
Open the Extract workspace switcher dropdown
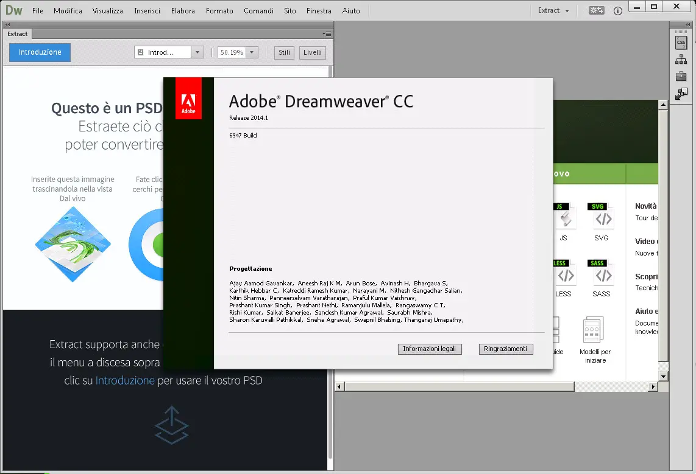pos(553,10)
